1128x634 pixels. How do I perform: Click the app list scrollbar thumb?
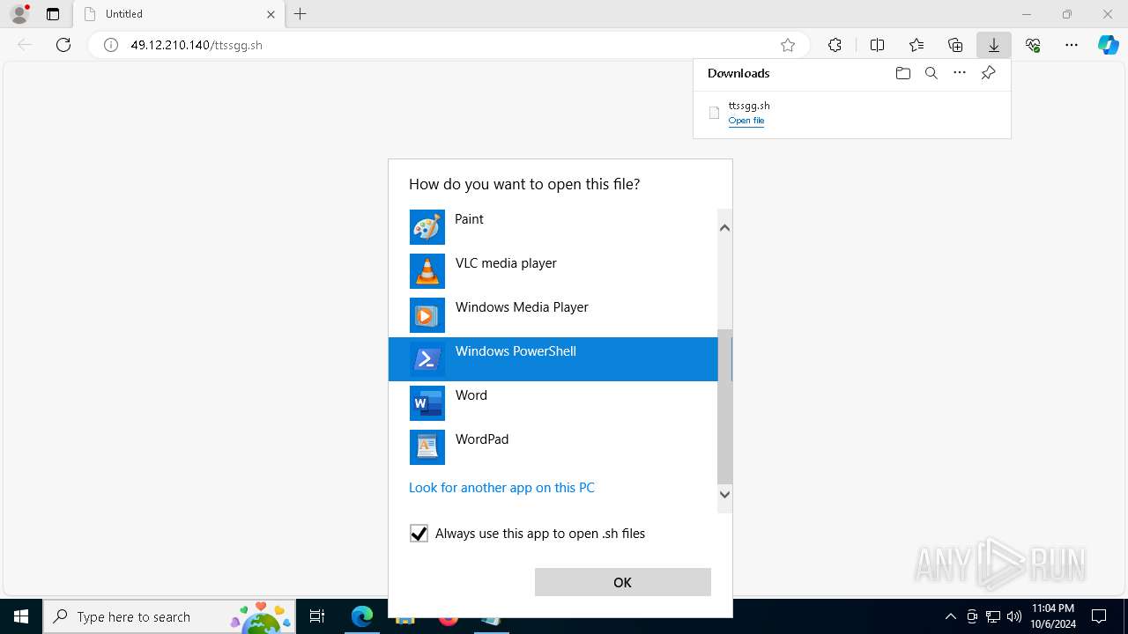[x=724, y=407]
